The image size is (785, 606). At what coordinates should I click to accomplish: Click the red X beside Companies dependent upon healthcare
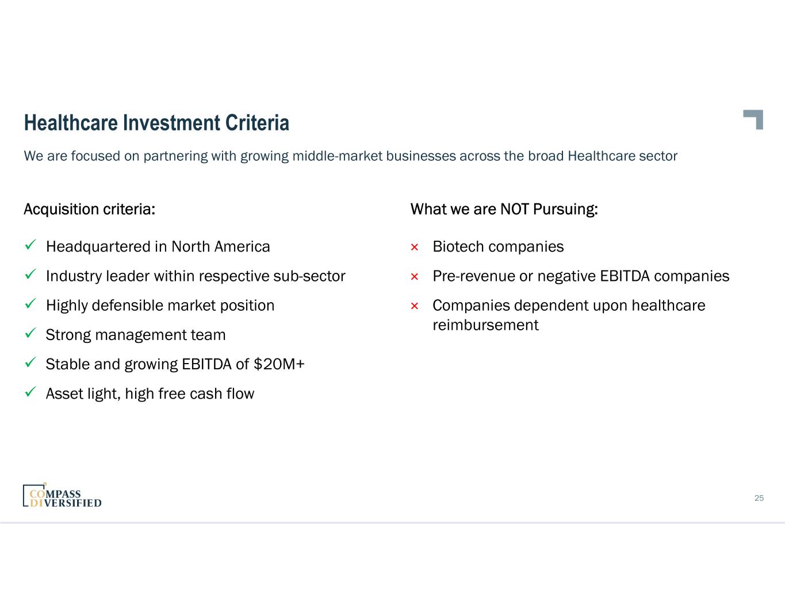pyautogui.click(x=414, y=306)
